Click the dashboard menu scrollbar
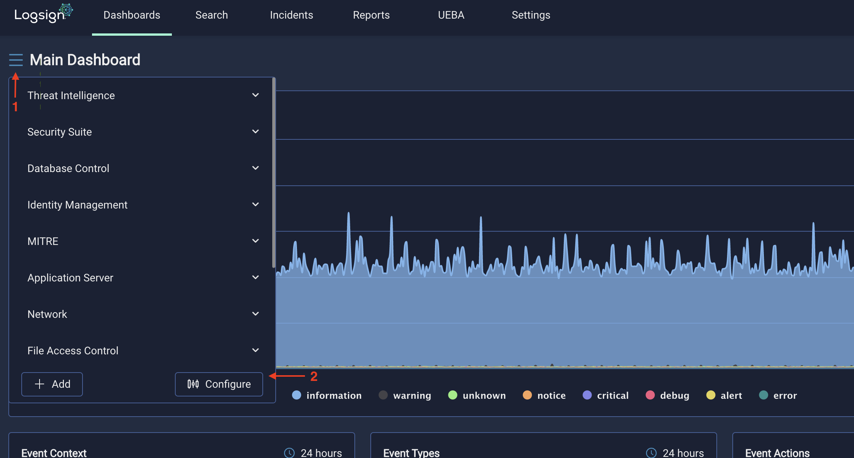The image size is (854, 458). click(x=274, y=173)
